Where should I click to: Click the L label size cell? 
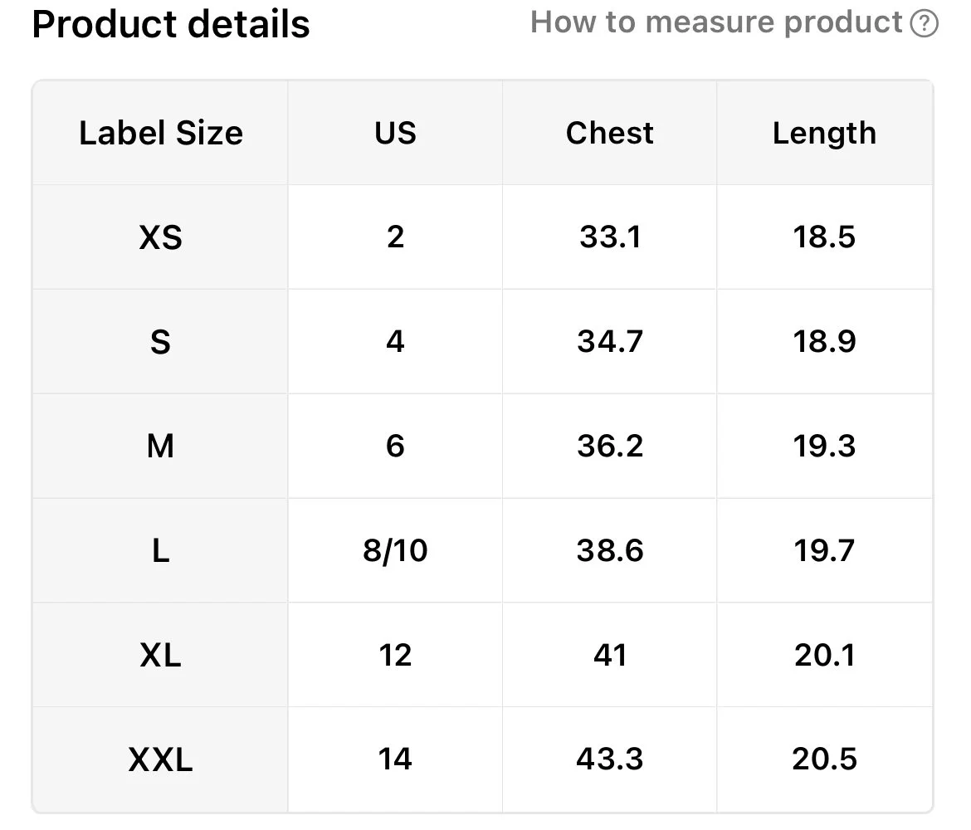coord(160,550)
